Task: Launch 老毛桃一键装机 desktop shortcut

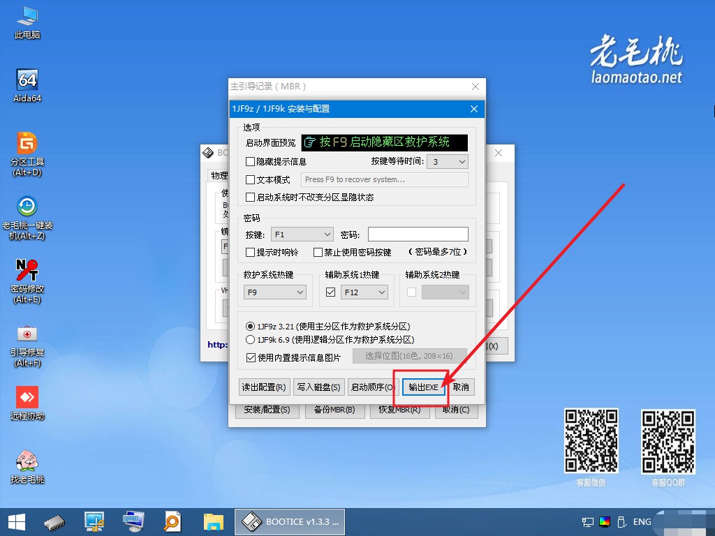Action: tap(27, 218)
